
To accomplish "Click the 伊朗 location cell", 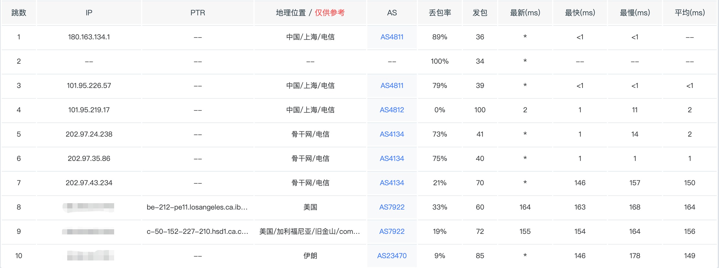I will [x=310, y=256].
